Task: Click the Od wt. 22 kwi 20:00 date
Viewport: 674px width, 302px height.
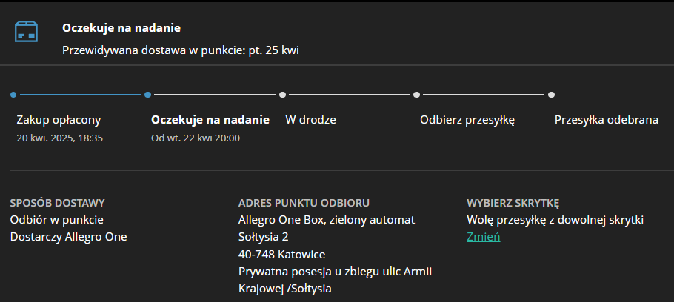Action: click(196, 138)
